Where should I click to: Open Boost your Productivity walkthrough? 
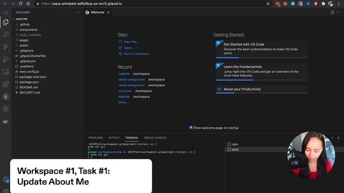point(262,90)
